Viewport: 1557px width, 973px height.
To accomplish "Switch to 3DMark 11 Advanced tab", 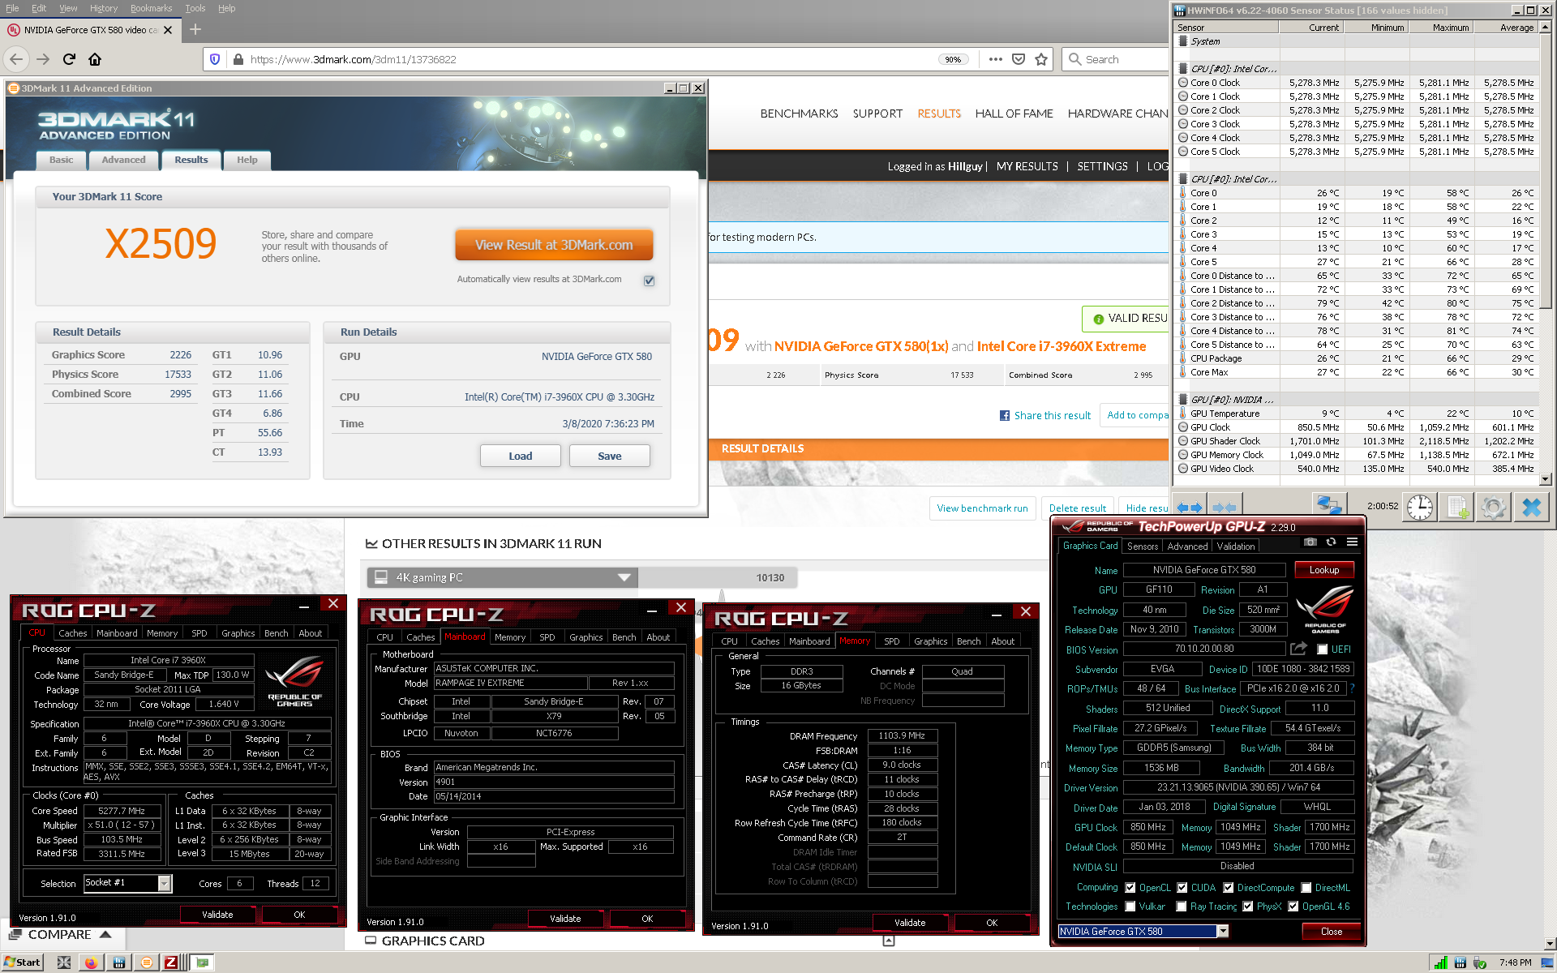I will coord(123,160).
